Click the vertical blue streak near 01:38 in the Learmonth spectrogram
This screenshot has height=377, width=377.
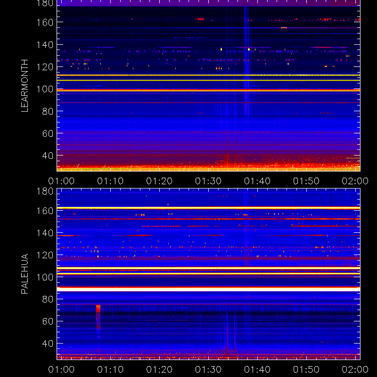tap(246, 60)
